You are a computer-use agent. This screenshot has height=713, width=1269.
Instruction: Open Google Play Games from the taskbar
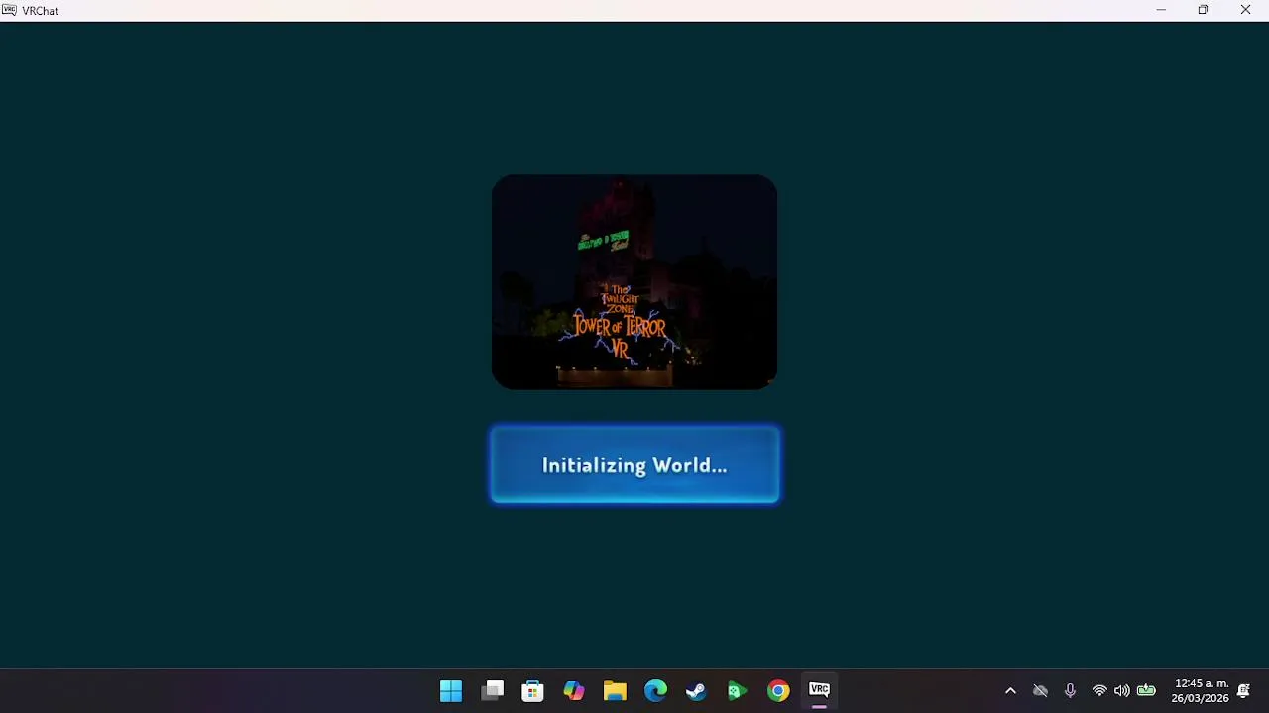pos(737,691)
